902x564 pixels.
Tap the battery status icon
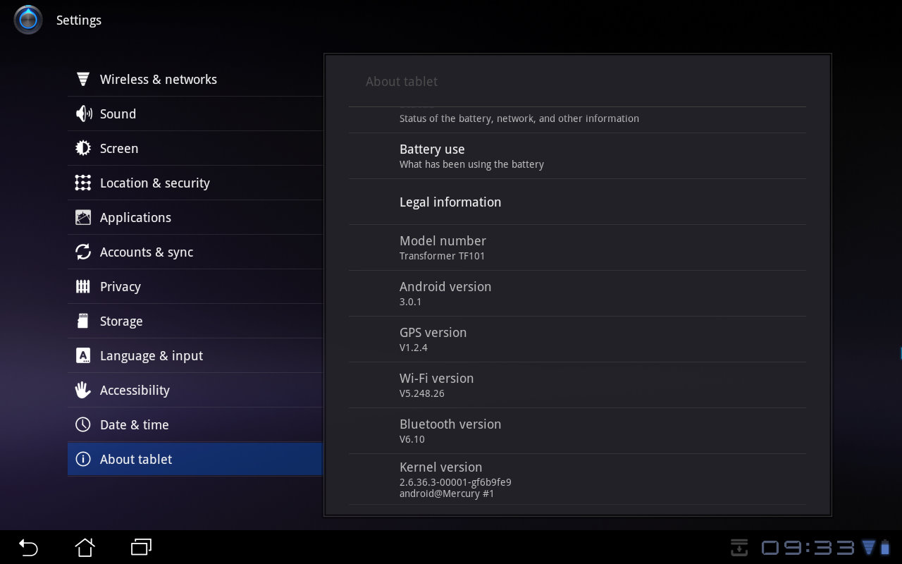pyautogui.click(x=884, y=547)
